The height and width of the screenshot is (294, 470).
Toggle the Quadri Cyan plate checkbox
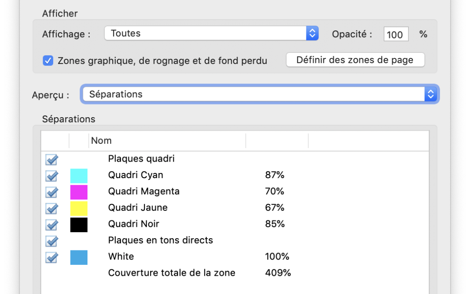(x=52, y=176)
